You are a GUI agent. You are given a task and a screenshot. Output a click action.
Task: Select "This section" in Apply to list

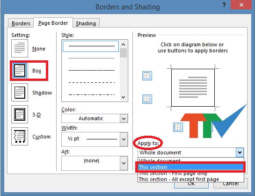click(190, 167)
